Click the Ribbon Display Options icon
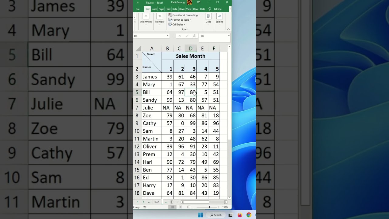Image resolution: width=389 pixels, height=219 pixels. coord(199,2)
